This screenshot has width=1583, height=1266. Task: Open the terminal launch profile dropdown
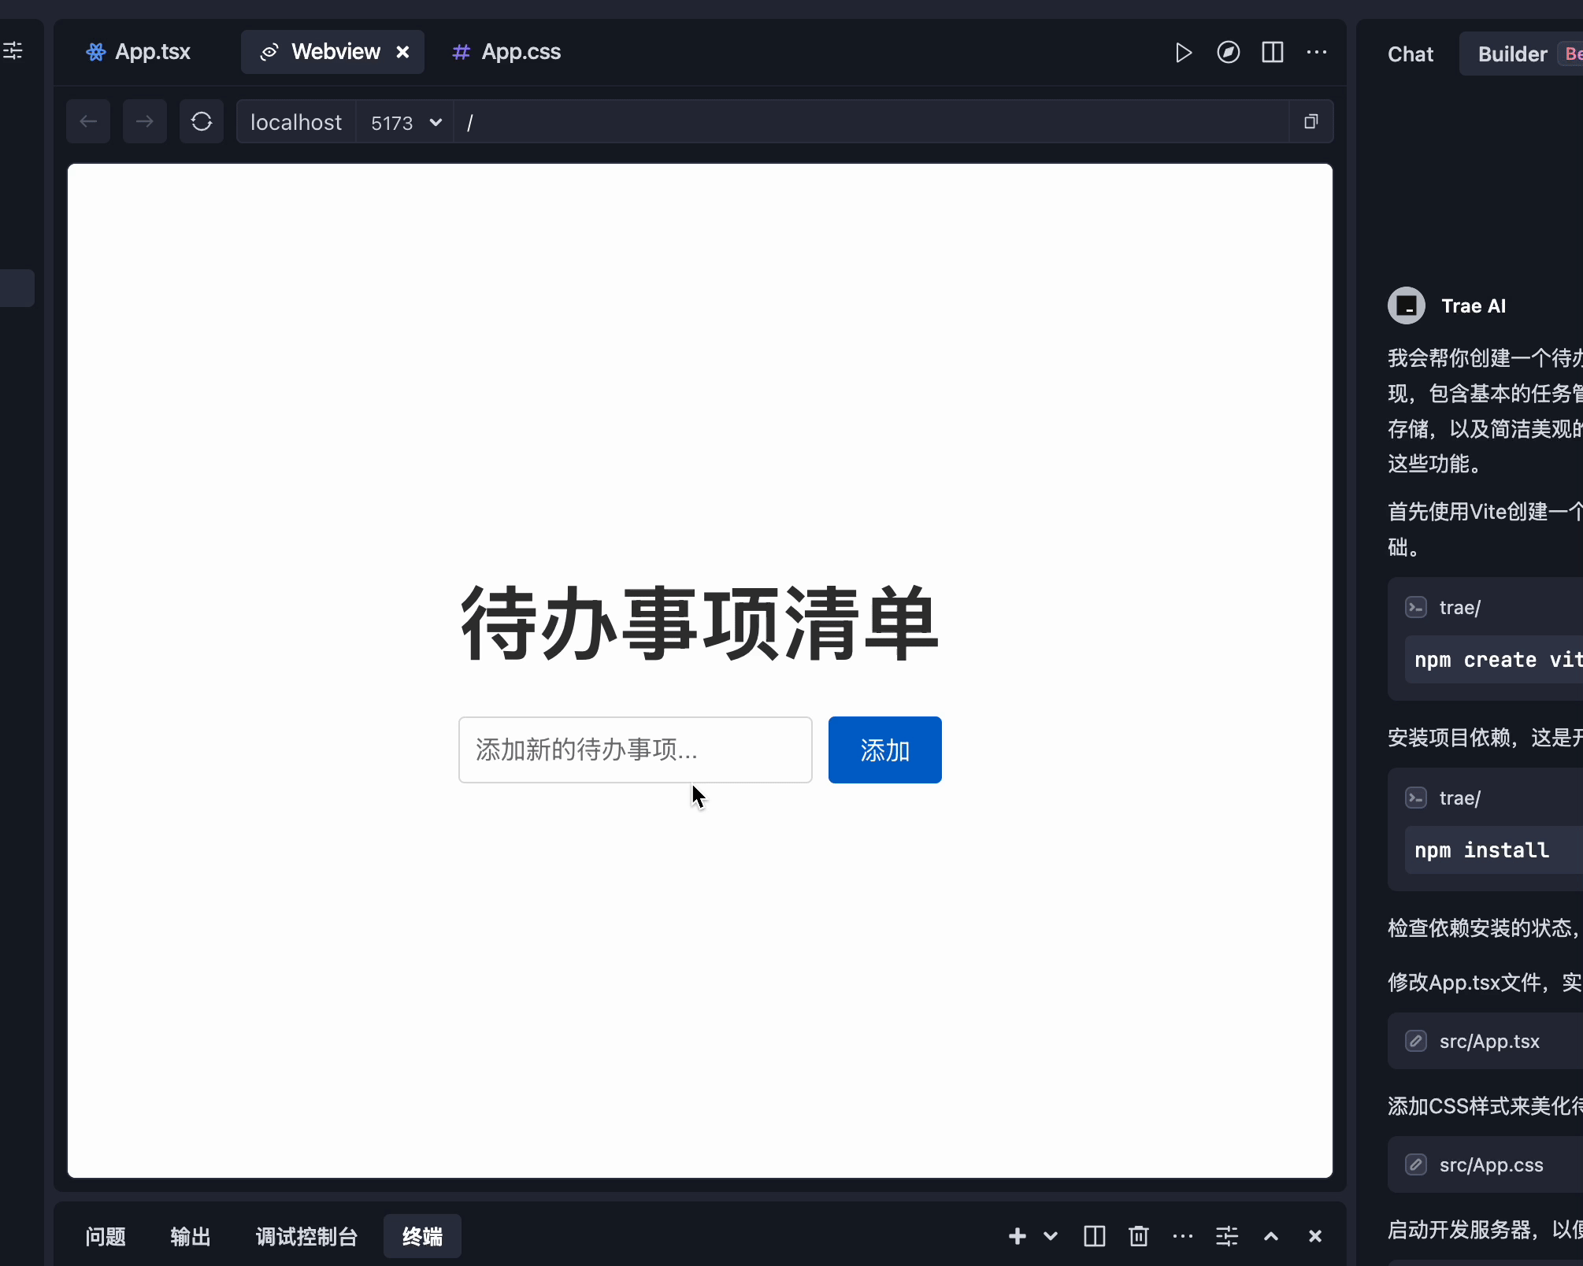(1050, 1236)
